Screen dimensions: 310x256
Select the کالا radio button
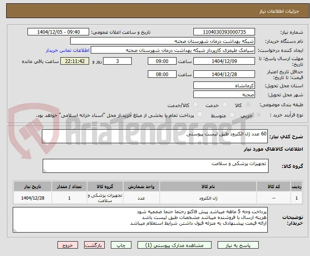coord(248,105)
